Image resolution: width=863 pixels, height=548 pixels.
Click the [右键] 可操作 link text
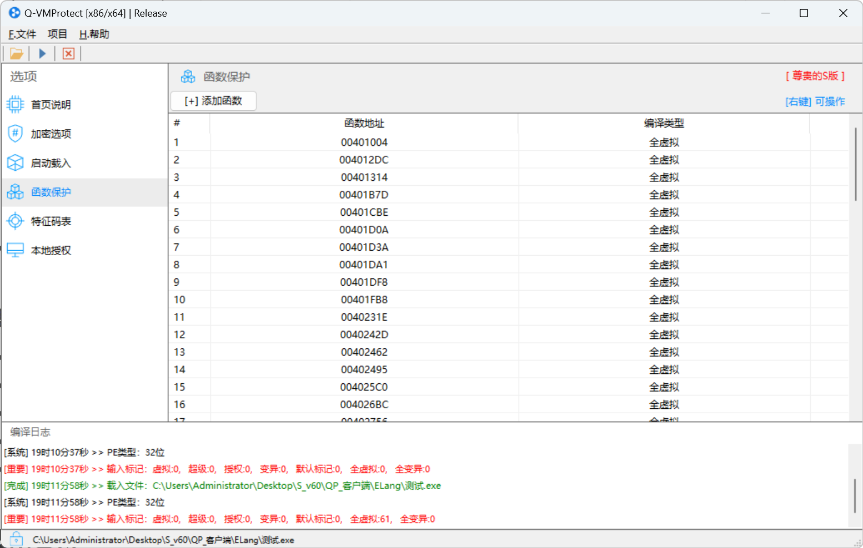pos(815,102)
